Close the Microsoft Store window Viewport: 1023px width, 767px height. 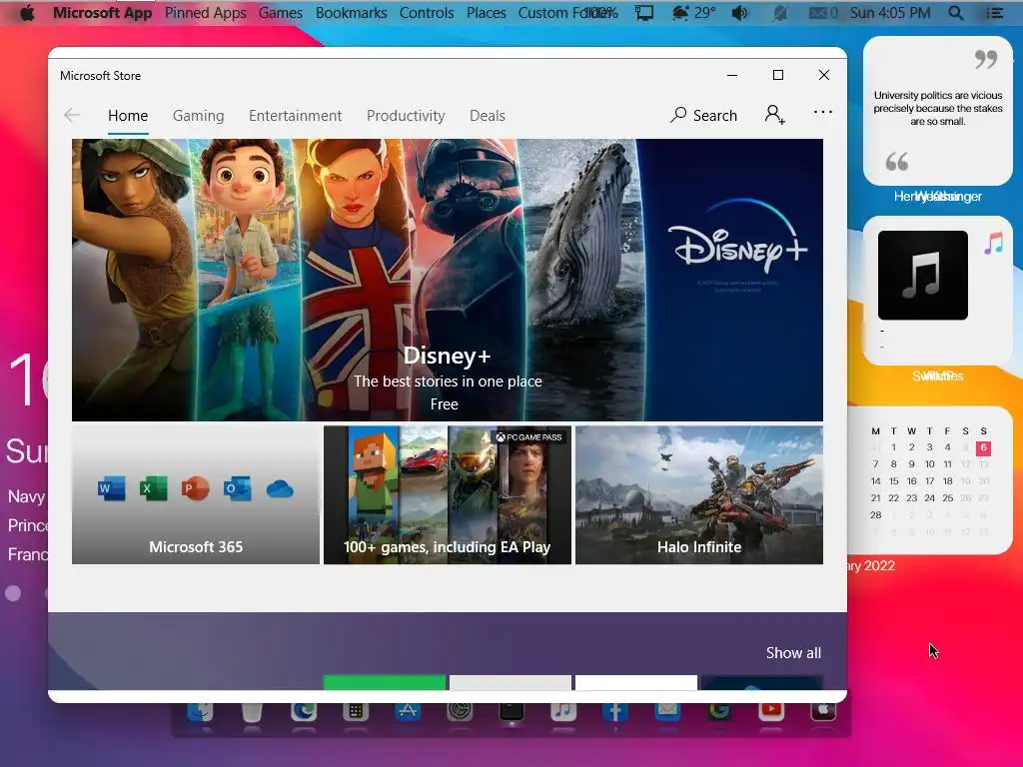[x=824, y=75]
